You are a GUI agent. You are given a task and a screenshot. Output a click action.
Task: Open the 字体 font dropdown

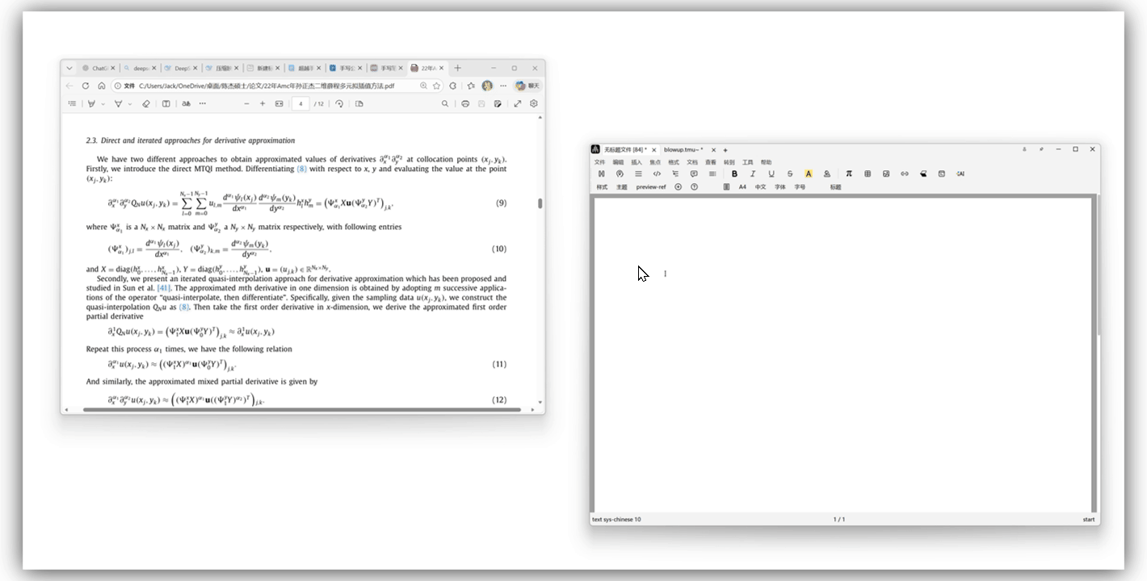(x=779, y=187)
